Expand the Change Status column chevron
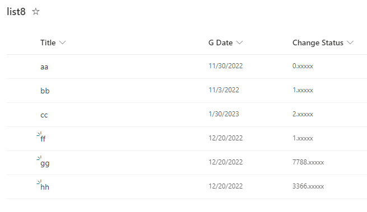 (350, 43)
